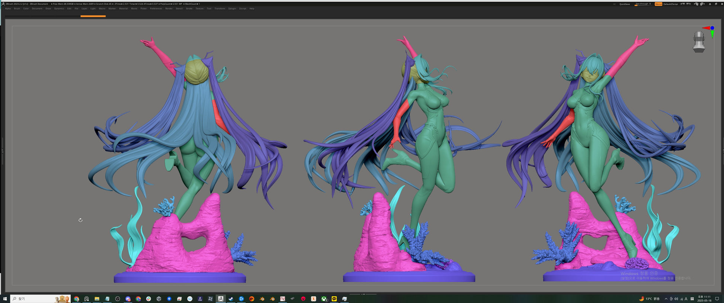Click the Slack taskbar icon
The height and width of the screenshot is (303, 724).
tap(148, 299)
